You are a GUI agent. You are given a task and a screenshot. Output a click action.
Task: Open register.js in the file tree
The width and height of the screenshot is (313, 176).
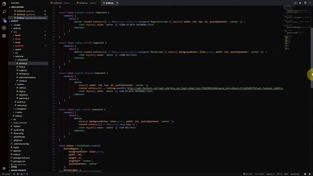(23, 95)
